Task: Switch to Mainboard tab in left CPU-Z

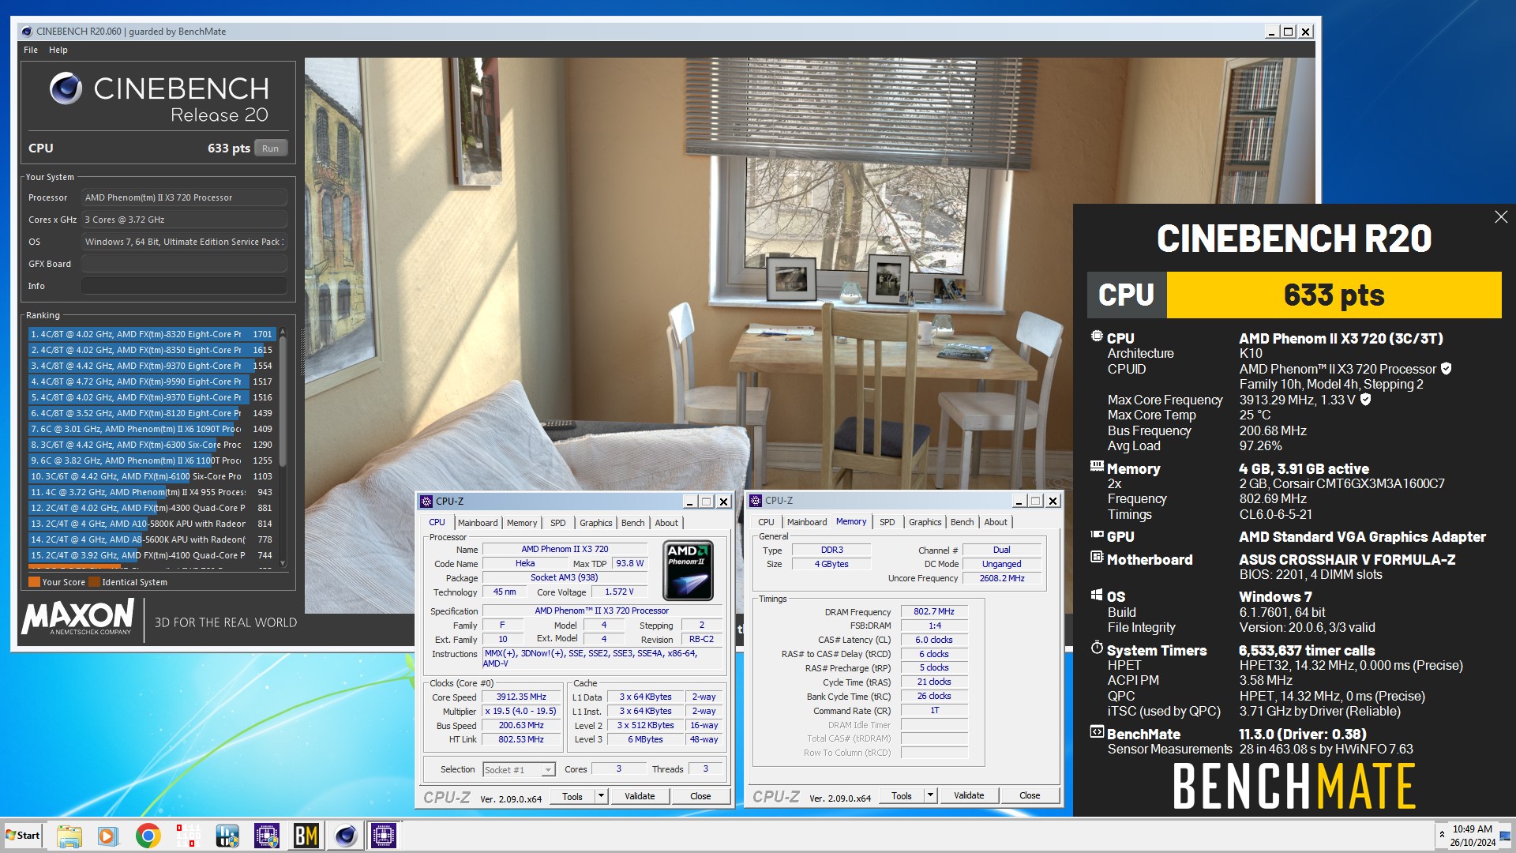Action: [x=478, y=523]
